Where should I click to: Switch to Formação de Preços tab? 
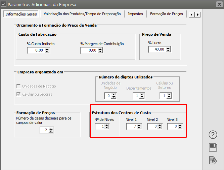coord(166,14)
